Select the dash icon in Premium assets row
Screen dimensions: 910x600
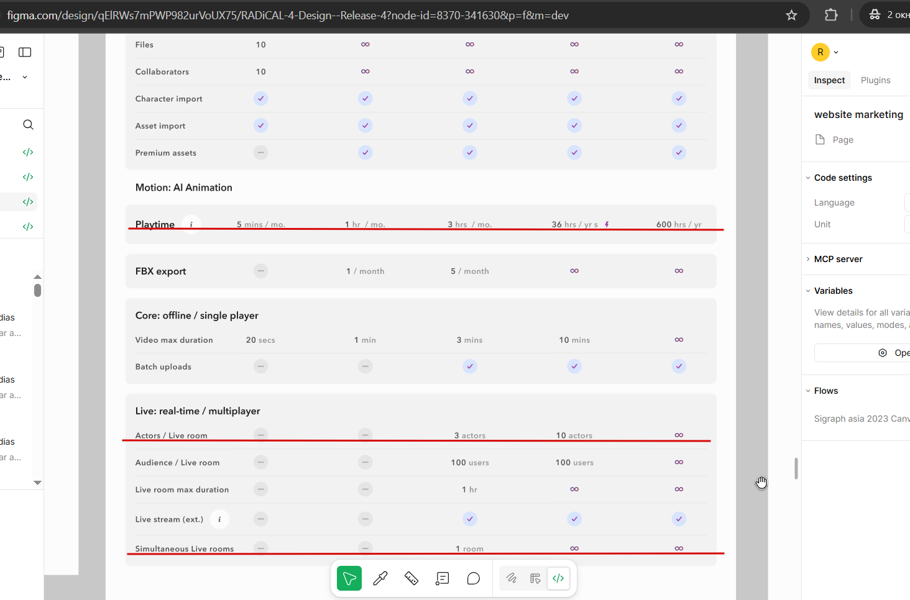(x=261, y=153)
